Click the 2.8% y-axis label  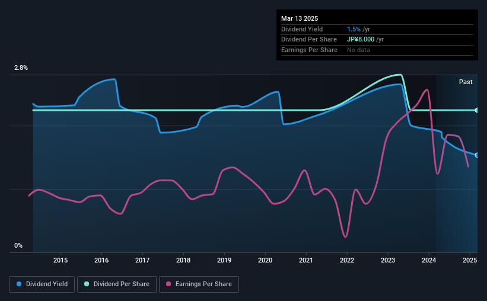coord(21,68)
